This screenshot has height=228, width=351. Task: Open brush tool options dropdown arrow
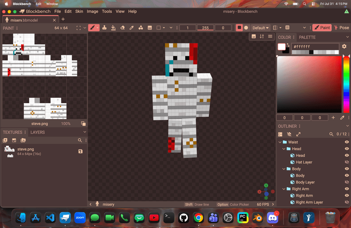pos(98,28)
